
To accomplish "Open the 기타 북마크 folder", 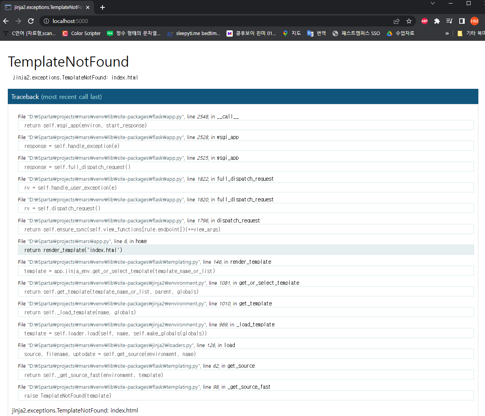I will (x=471, y=33).
